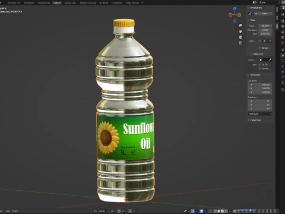The image size is (285, 214).
Task: Click the red X axis gizmo ball
Action: 230,15
